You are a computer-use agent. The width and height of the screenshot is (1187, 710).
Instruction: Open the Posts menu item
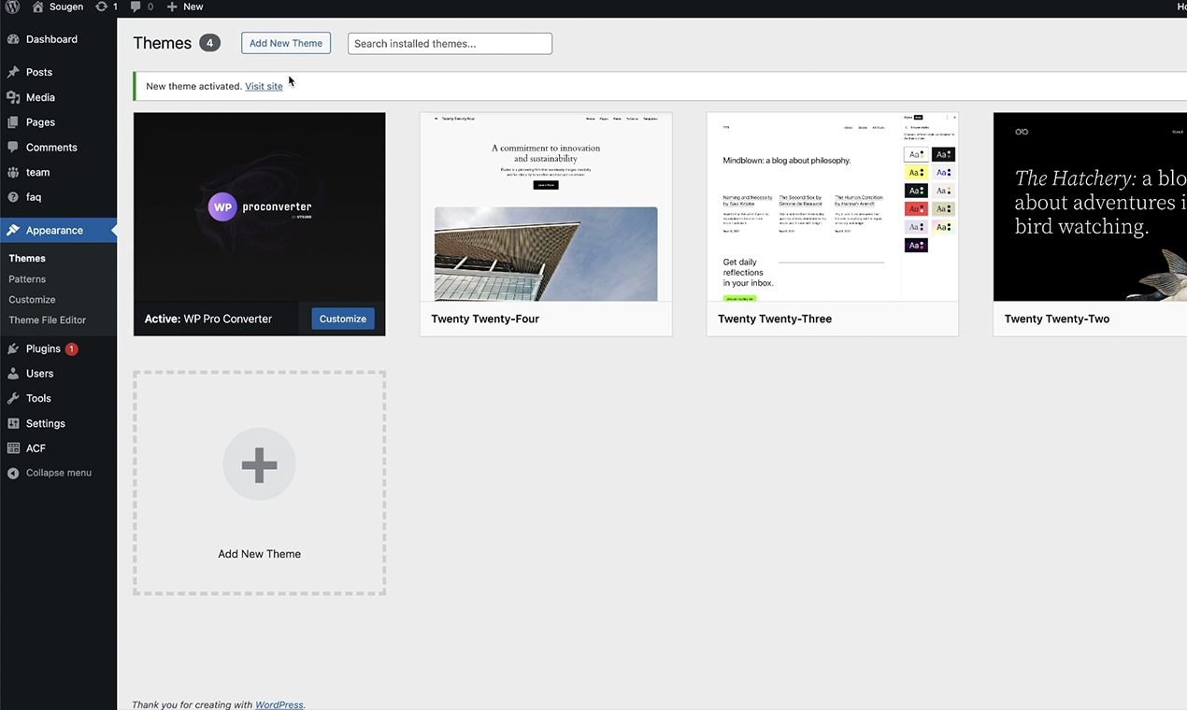(59, 72)
